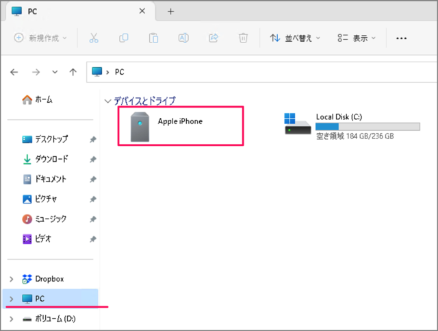Image resolution: width=438 pixels, height=331 pixels.
Task: Open a new tab with plus button
Action: [x=171, y=11]
